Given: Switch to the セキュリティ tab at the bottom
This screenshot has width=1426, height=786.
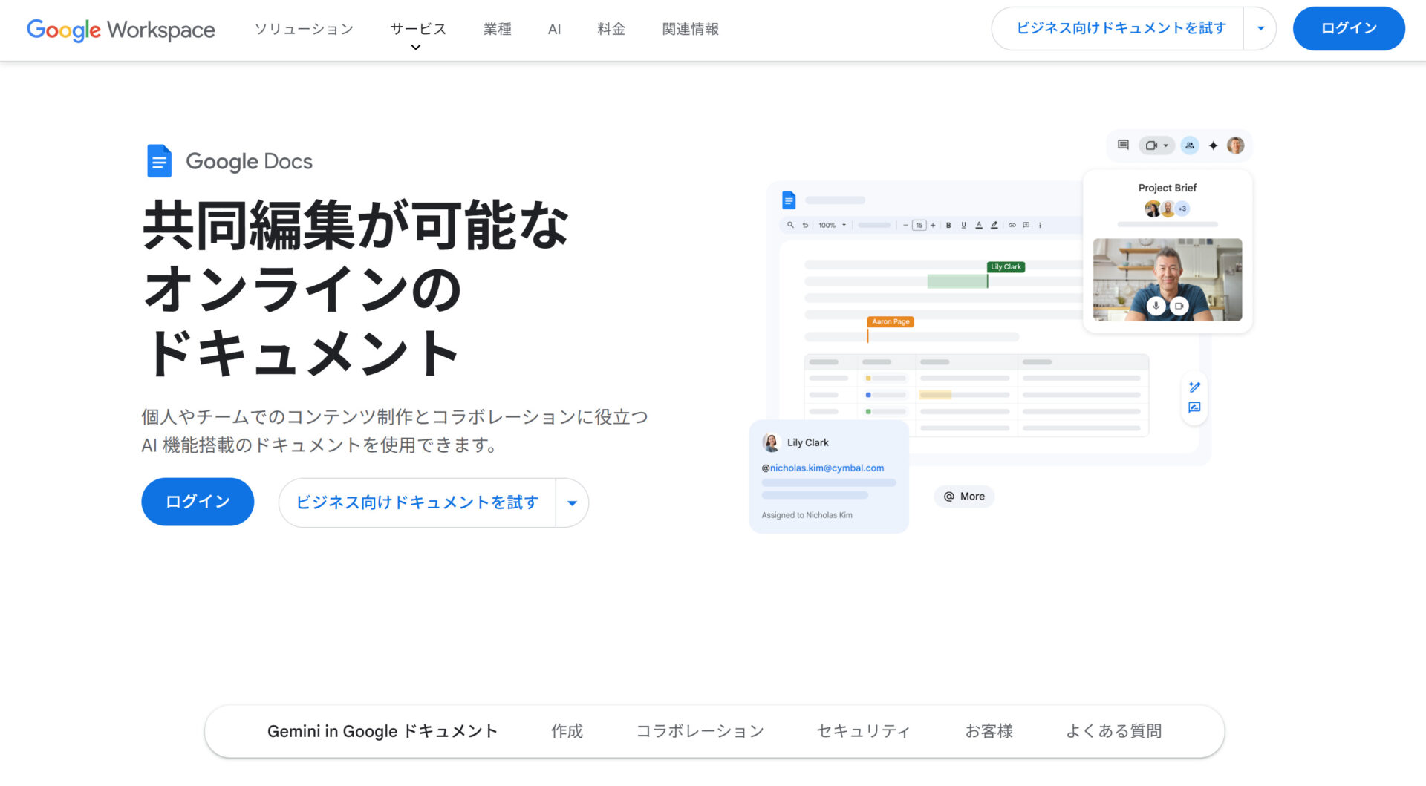Looking at the screenshot, I should (x=863, y=731).
